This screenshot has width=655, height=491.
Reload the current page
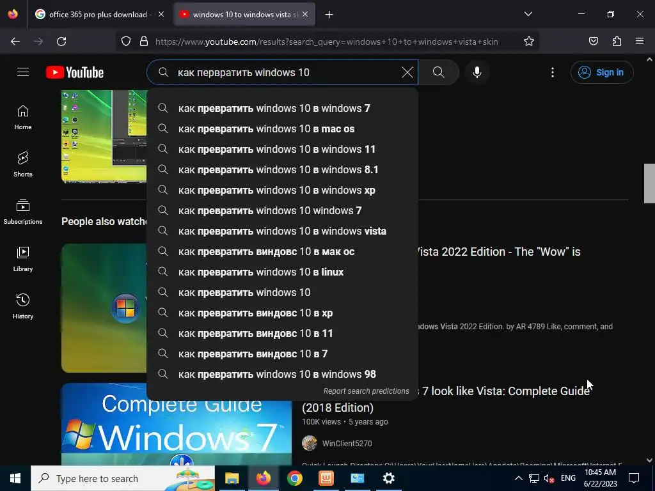(x=61, y=42)
